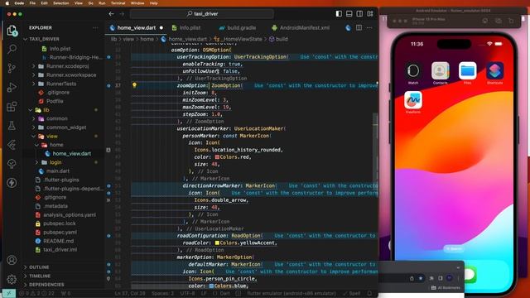This screenshot has width=530, height=298.
Task: Open main.dart in the explorer
Action: point(58,171)
